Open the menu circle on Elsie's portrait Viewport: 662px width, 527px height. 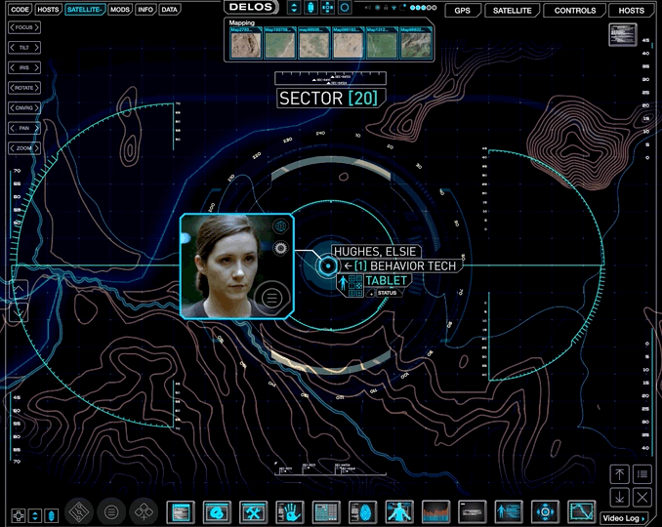[271, 298]
